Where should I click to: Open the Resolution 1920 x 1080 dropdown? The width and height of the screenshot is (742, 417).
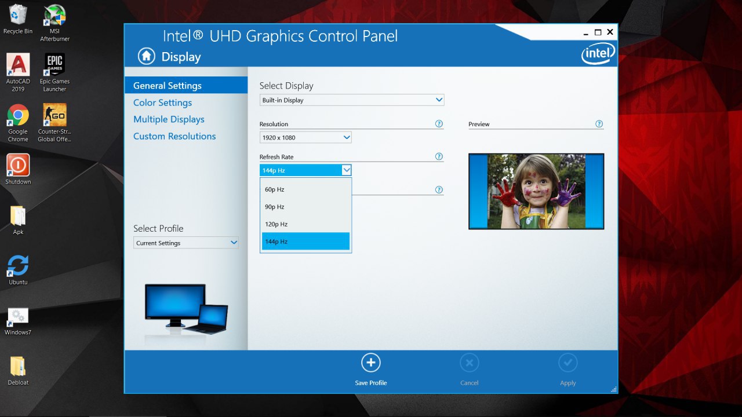(305, 137)
